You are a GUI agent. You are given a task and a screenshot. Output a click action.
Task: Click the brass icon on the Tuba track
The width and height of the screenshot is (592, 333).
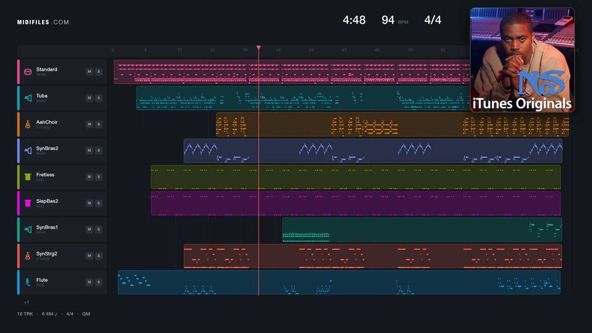coord(28,98)
